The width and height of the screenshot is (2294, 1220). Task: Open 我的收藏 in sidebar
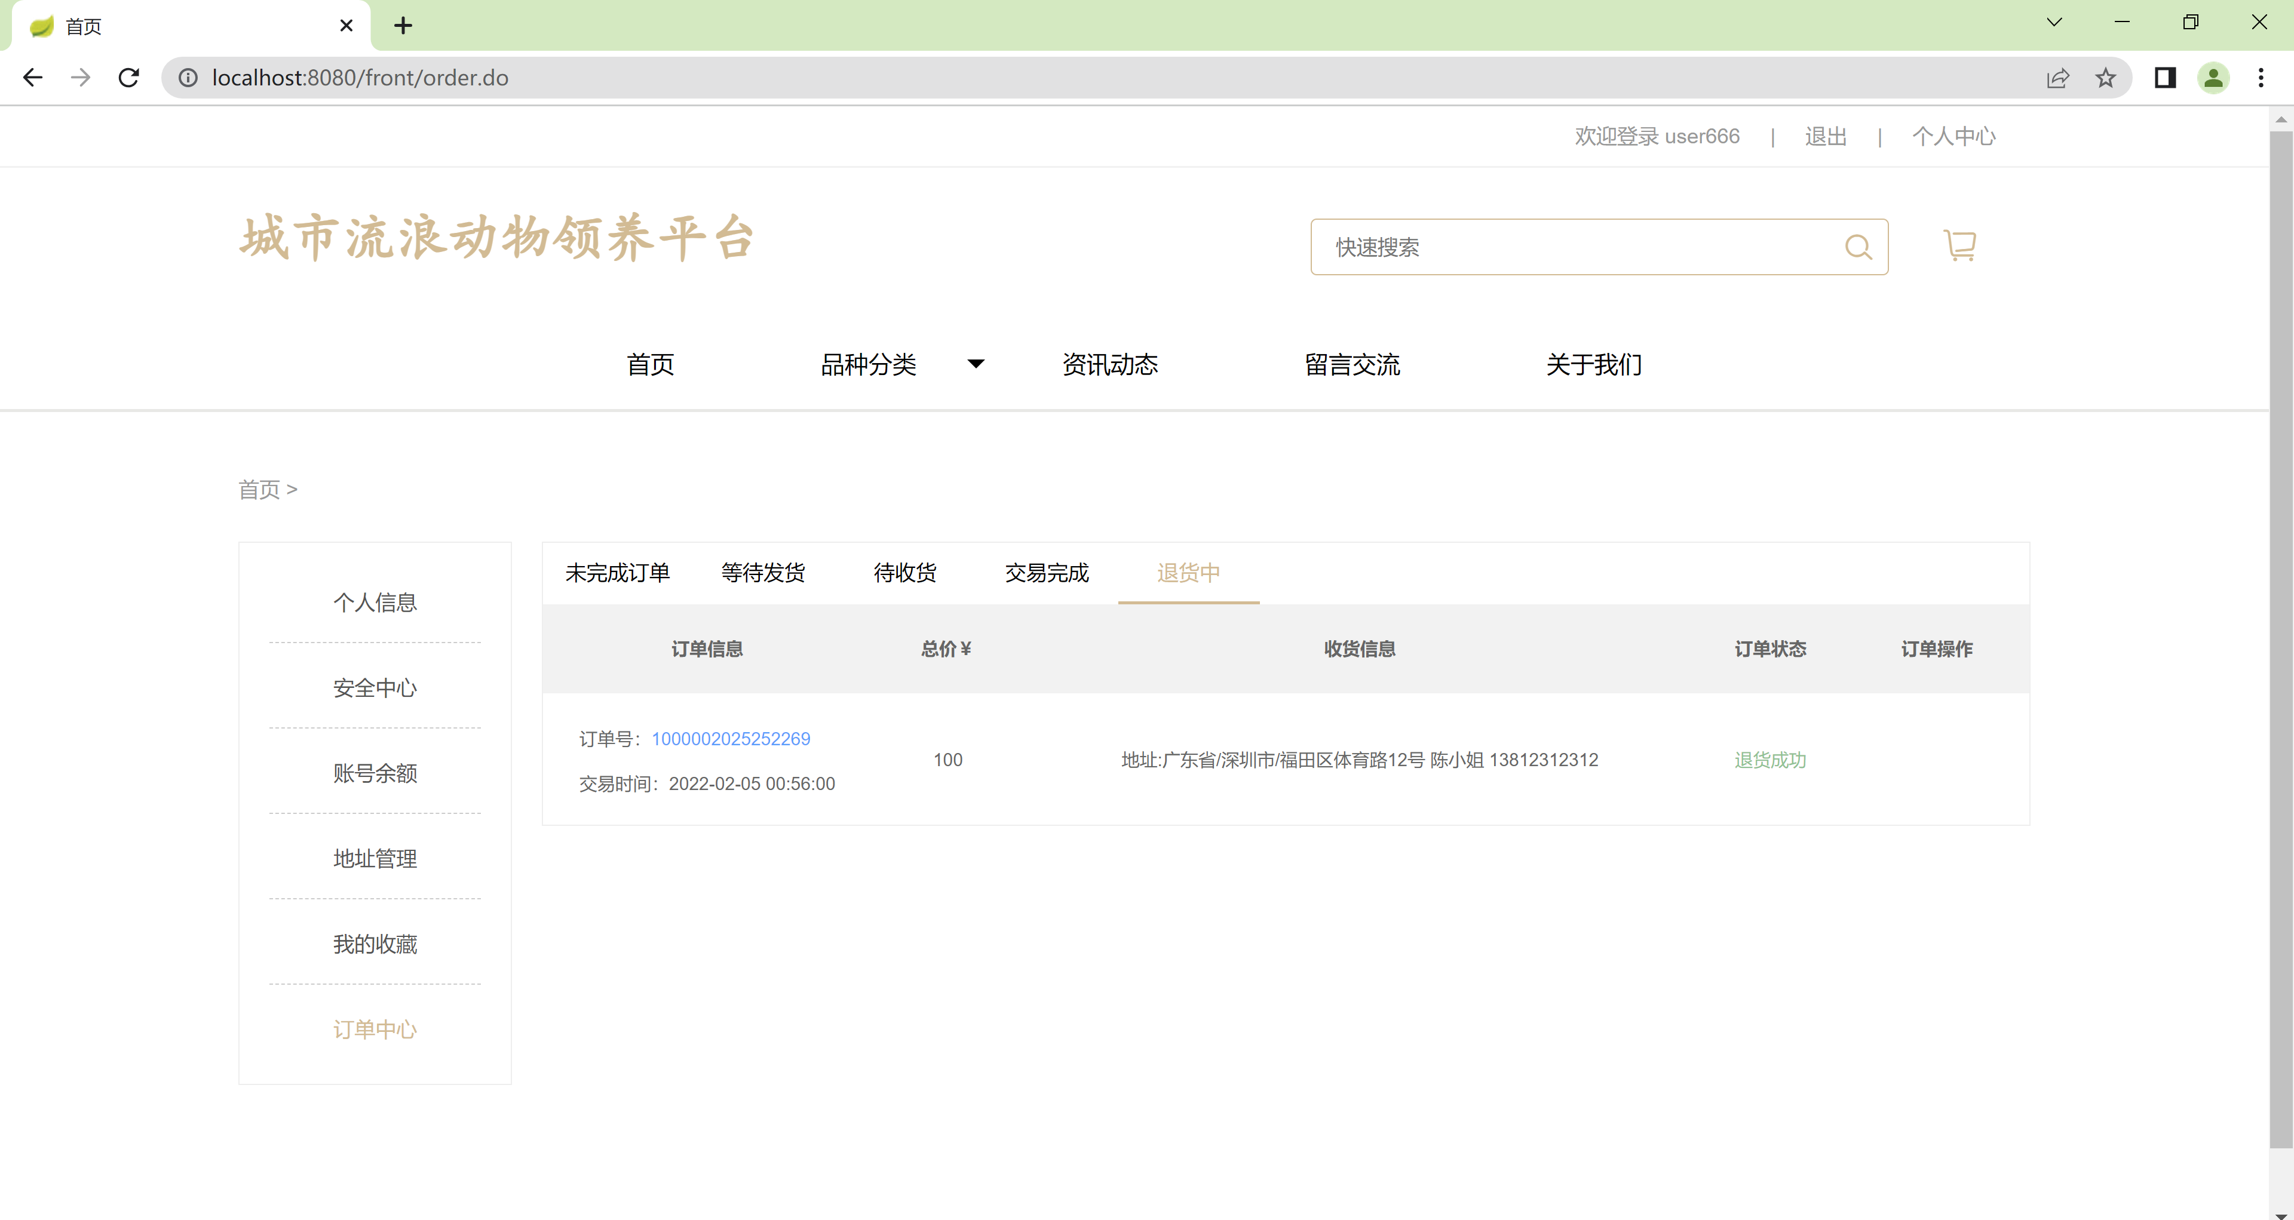375,944
